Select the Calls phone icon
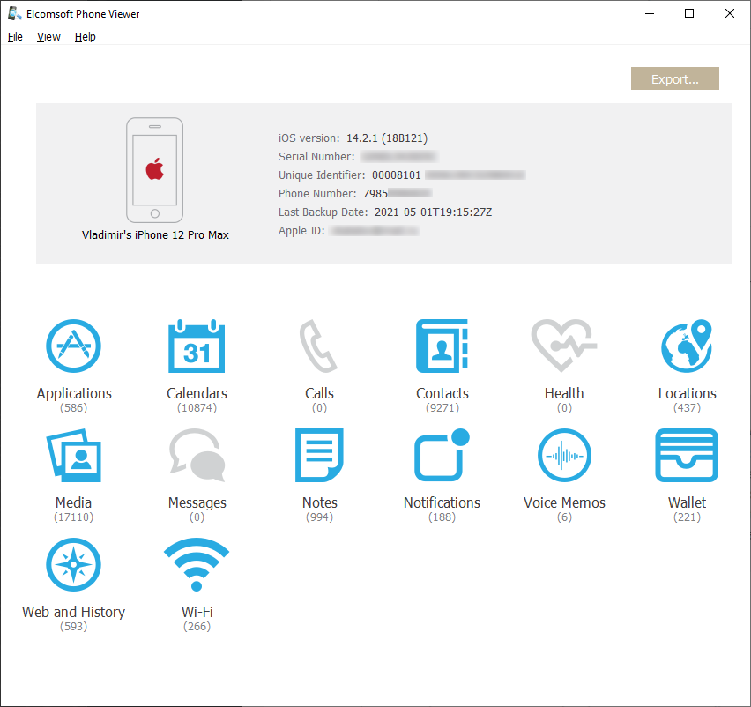 [x=319, y=346]
